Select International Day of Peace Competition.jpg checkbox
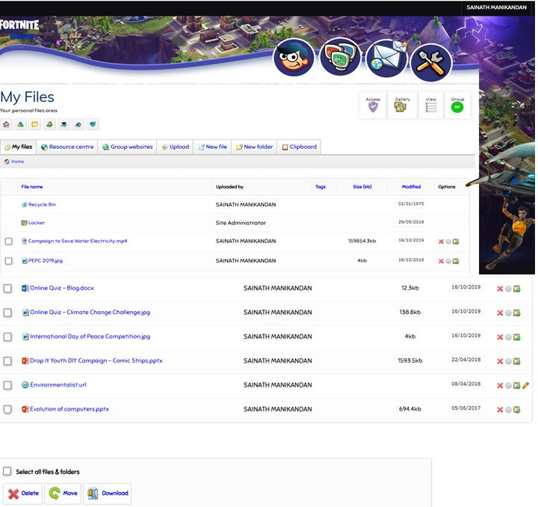This screenshot has height=507, width=538. pos(7,337)
